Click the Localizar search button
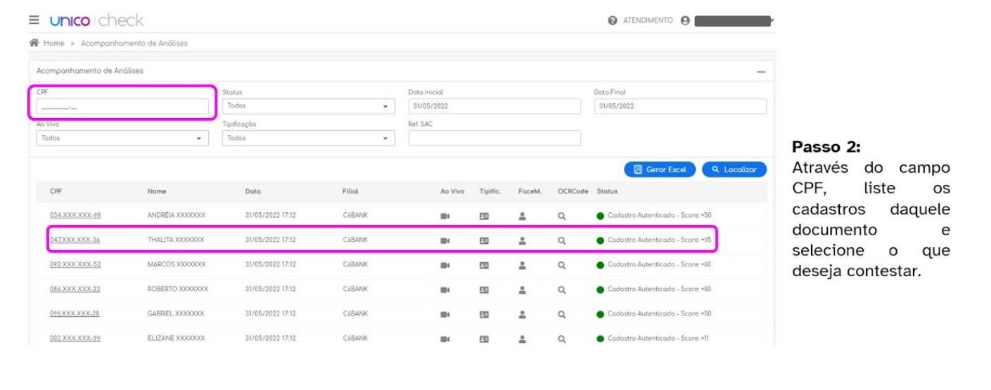Viewport: 991px width, 390px height. coord(734,169)
